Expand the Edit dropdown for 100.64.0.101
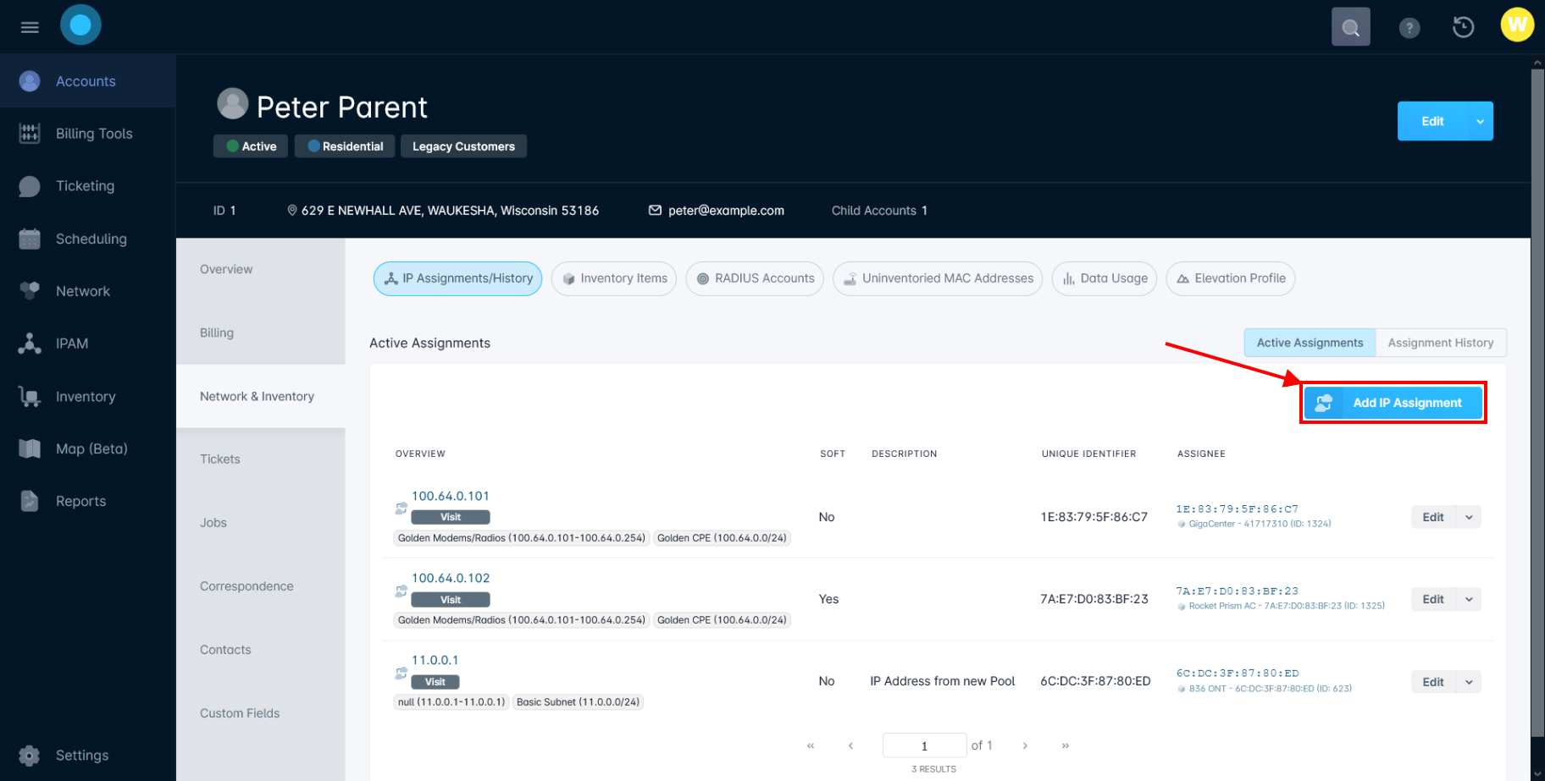 1470,516
